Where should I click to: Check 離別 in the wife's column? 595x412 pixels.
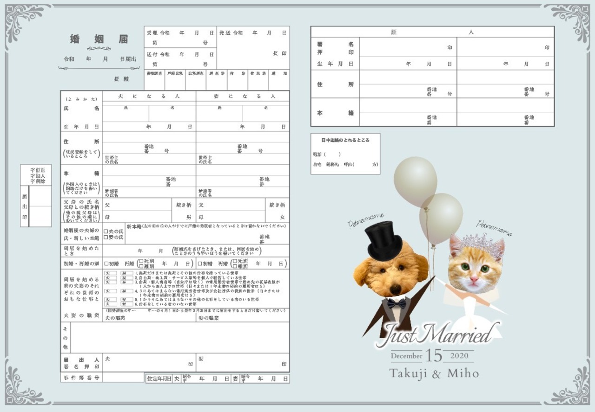(x=234, y=266)
